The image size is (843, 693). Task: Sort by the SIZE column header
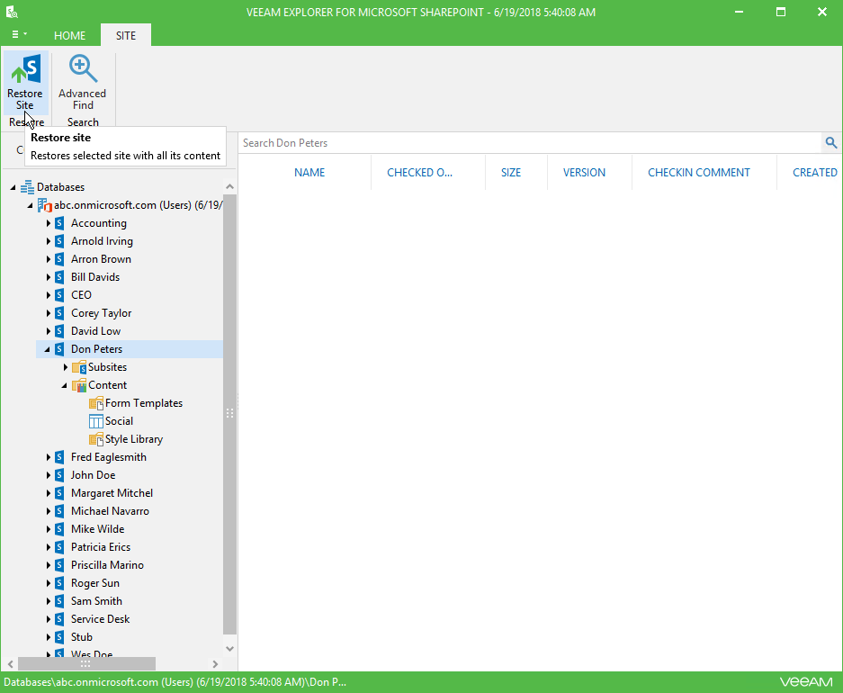click(x=511, y=173)
